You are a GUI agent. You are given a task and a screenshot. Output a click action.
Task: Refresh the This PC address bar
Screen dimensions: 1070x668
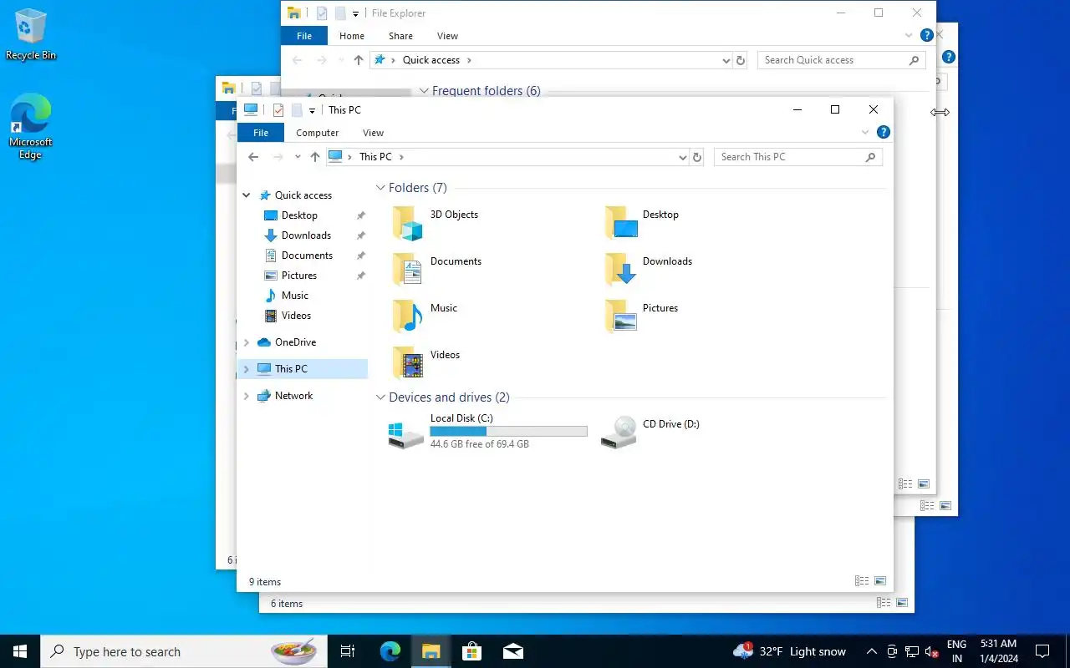(x=697, y=157)
